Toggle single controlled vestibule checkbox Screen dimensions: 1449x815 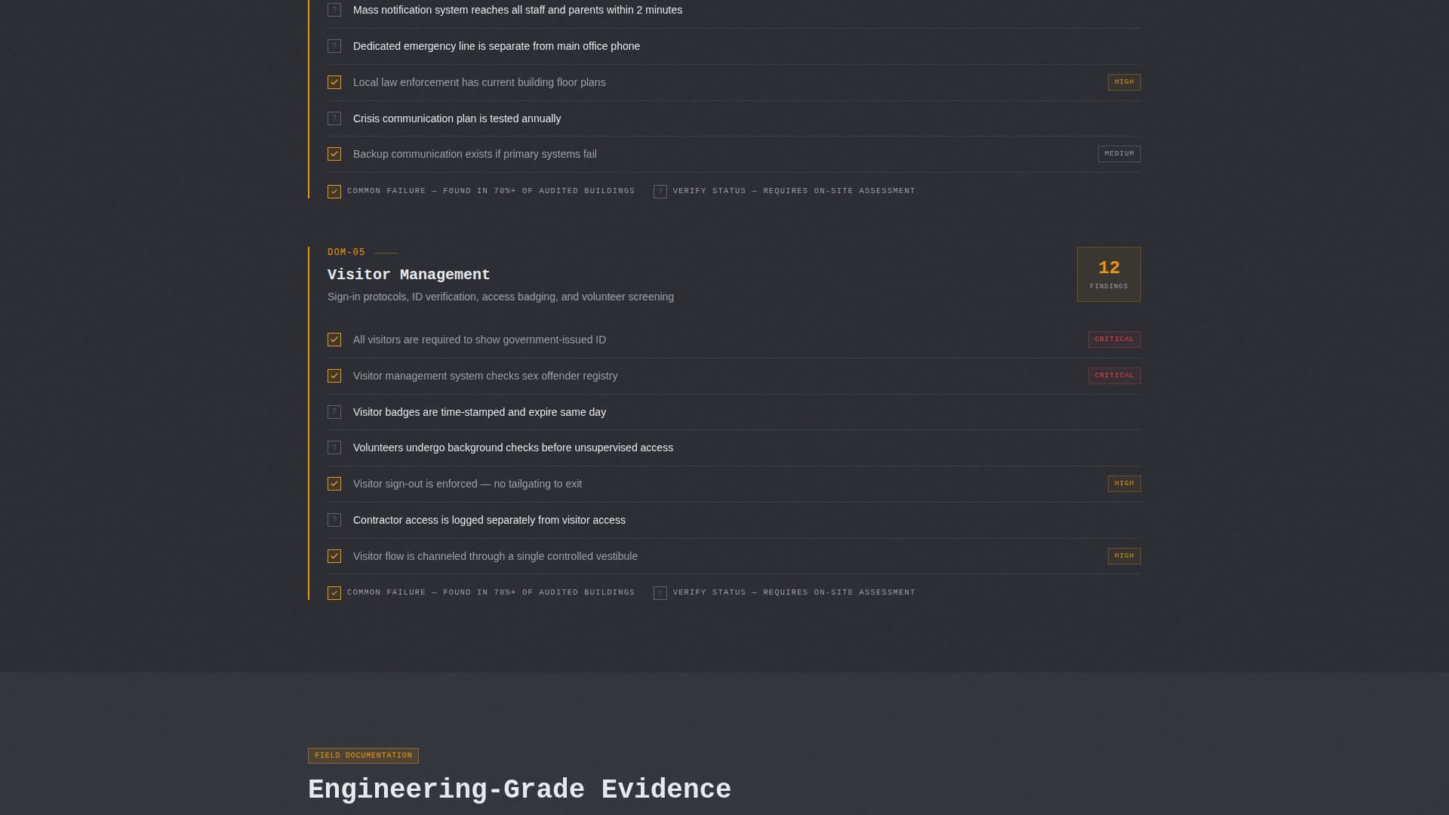click(334, 556)
